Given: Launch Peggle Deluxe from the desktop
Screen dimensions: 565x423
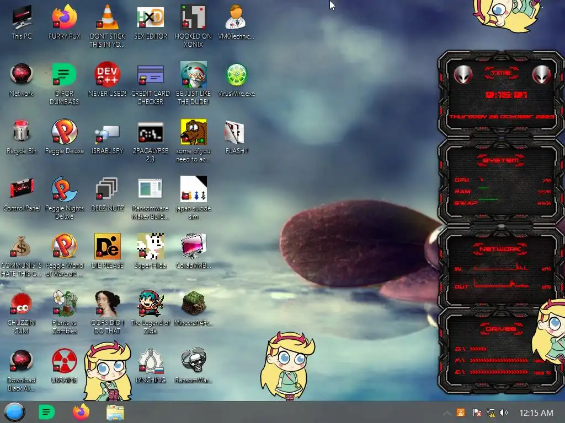Looking at the screenshot, I should (65, 137).
